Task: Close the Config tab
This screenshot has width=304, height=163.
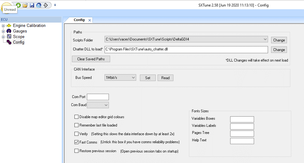Action: coord(90,20)
